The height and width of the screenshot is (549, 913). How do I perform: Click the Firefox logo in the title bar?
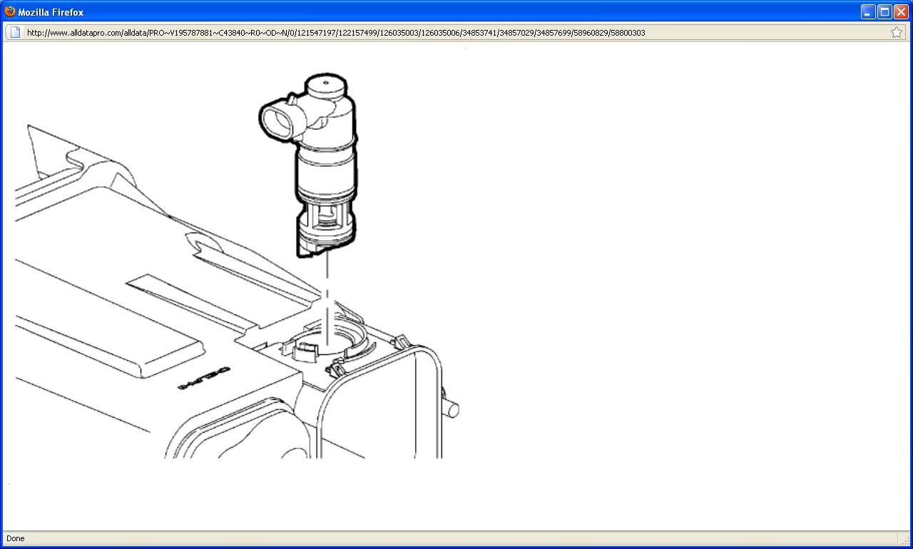[9, 11]
